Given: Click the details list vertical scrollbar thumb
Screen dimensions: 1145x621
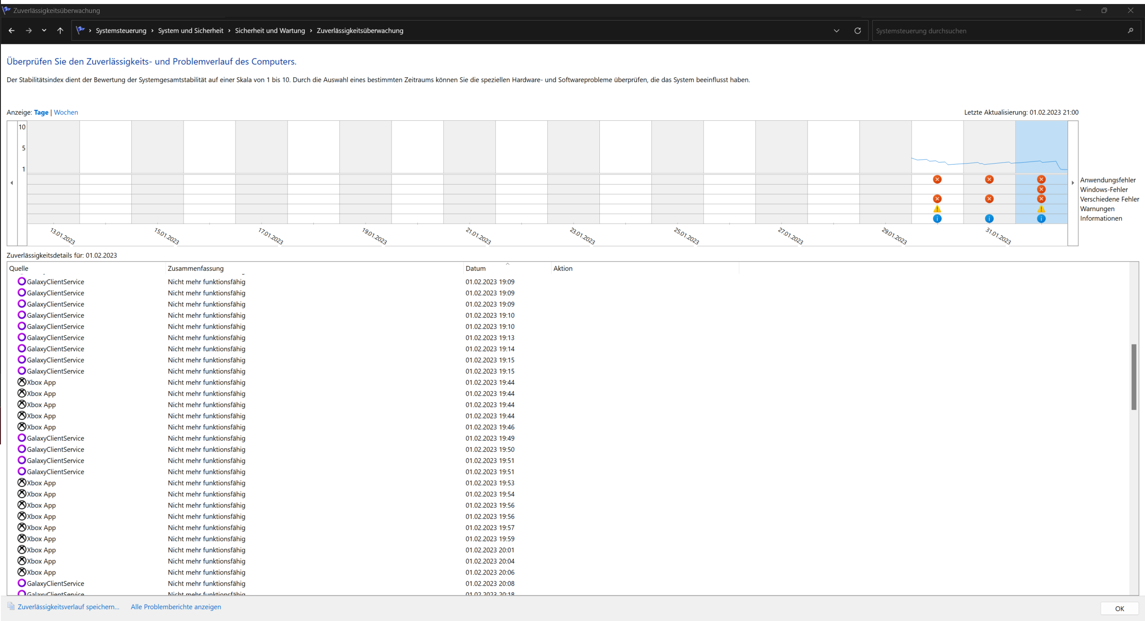Looking at the screenshot, I should [1134, 376].
